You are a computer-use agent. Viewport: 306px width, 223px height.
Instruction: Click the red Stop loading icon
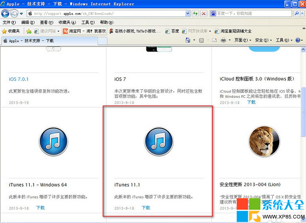point(203,13)
